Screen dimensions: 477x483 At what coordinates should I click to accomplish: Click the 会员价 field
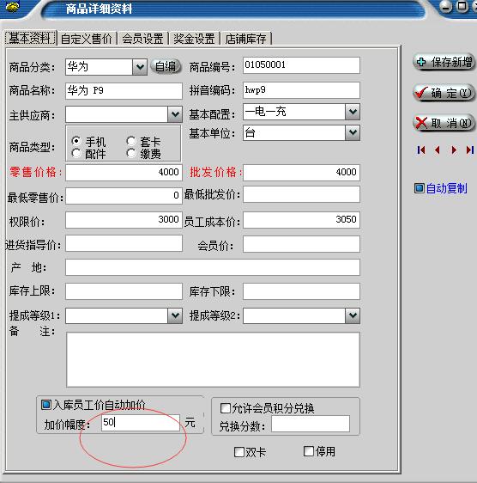pos(301,244)
